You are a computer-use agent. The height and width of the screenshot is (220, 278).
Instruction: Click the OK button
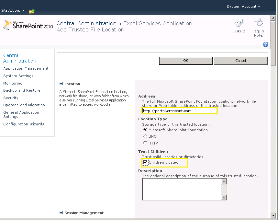186,61
